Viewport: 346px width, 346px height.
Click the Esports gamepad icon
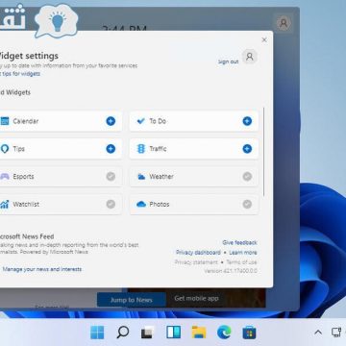pyautogui.click(x=4, y=177)
